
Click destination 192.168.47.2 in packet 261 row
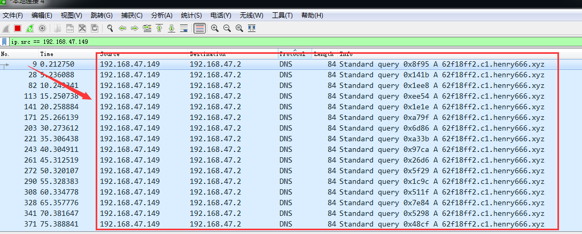click(215, 160)
